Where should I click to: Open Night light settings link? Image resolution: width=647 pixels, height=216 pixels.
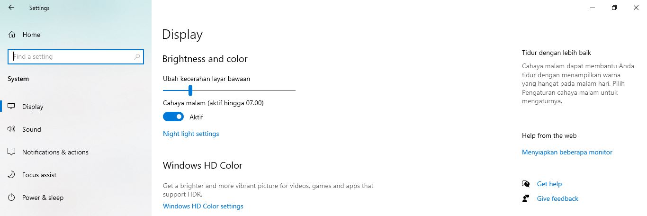point(191,134)
